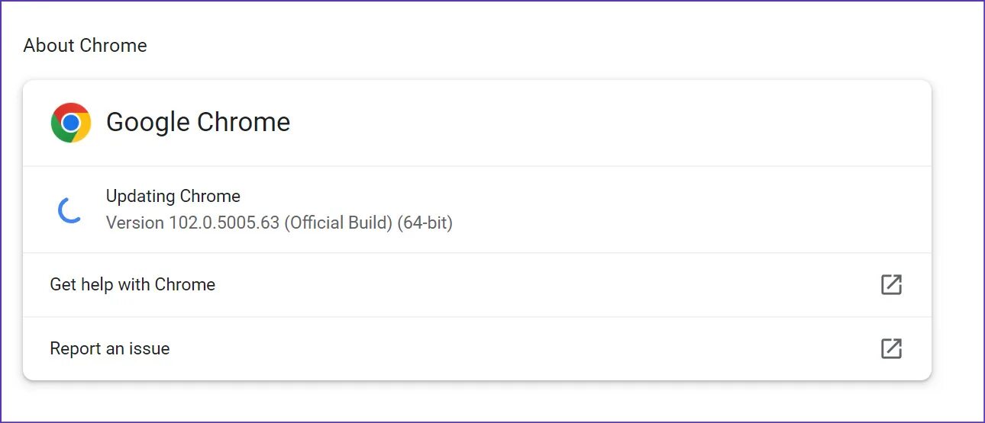The width and height of the screenshot is (985, 423).
Task: Open external link icon for Chrome help
Action: [891, 284]
